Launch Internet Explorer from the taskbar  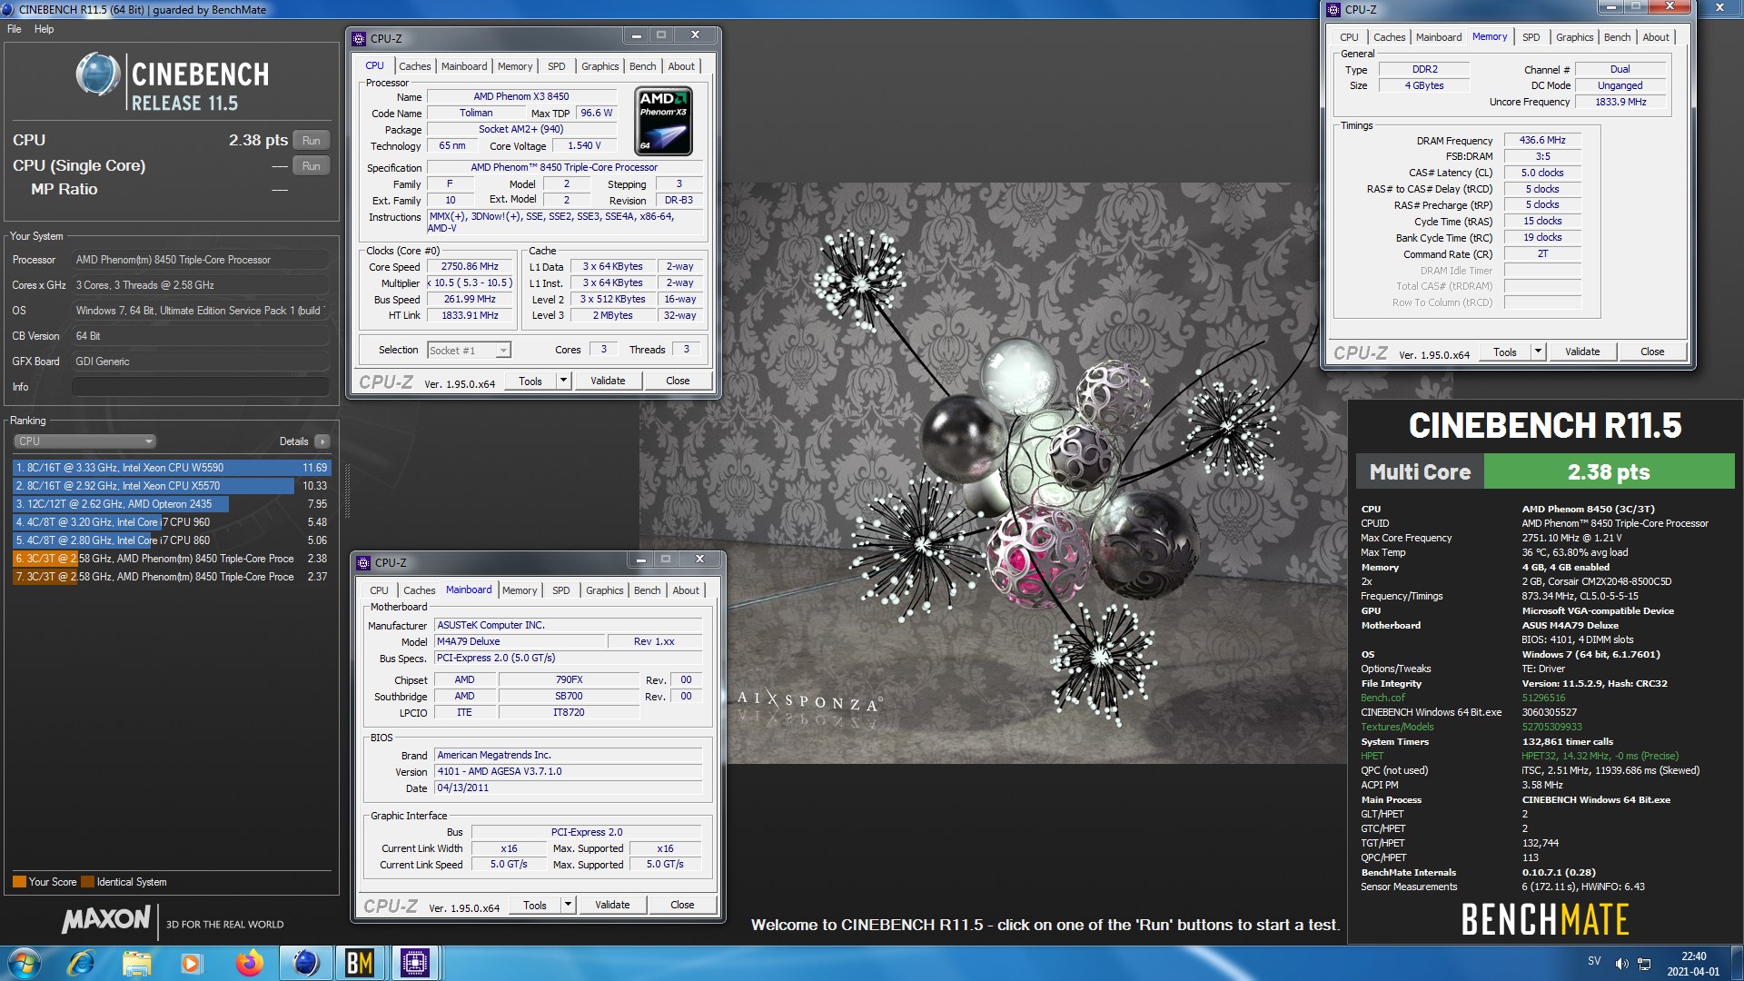pos(81,963)
